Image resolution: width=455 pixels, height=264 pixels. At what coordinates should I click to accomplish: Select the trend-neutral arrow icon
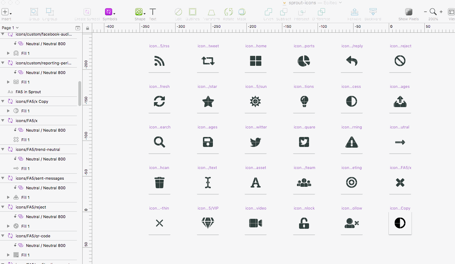[400, 142]
